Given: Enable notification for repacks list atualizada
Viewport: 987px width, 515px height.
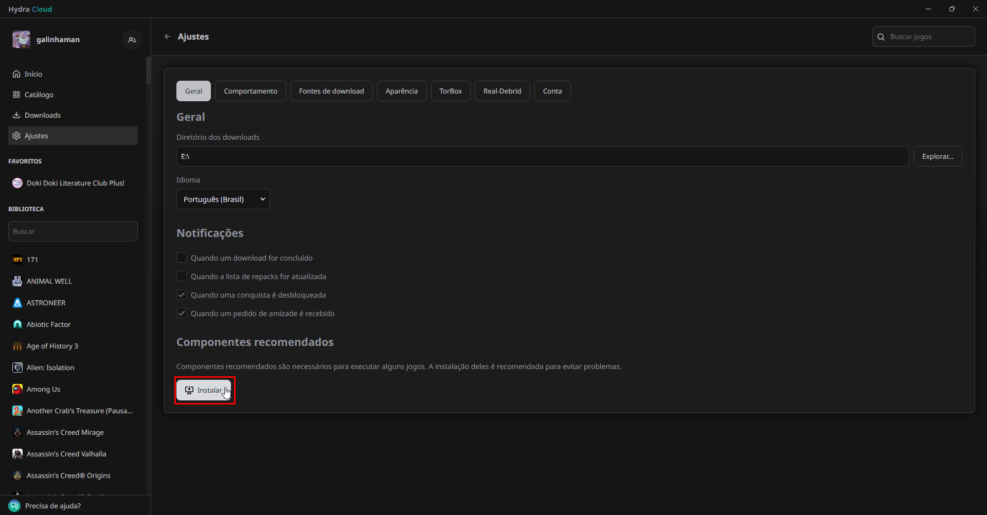Looking at the screenshot, I should pyautogui.click(x=182, y=276).
